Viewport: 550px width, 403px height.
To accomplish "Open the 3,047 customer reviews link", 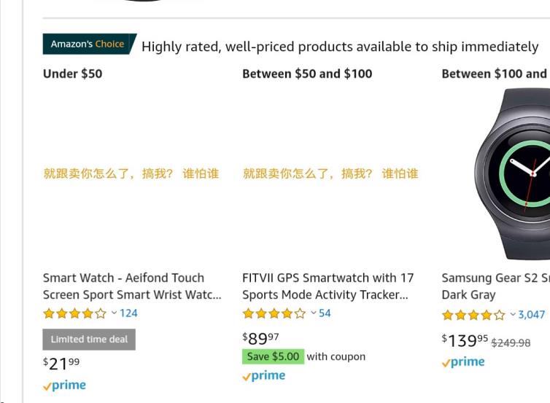I will tap(532, 315).
